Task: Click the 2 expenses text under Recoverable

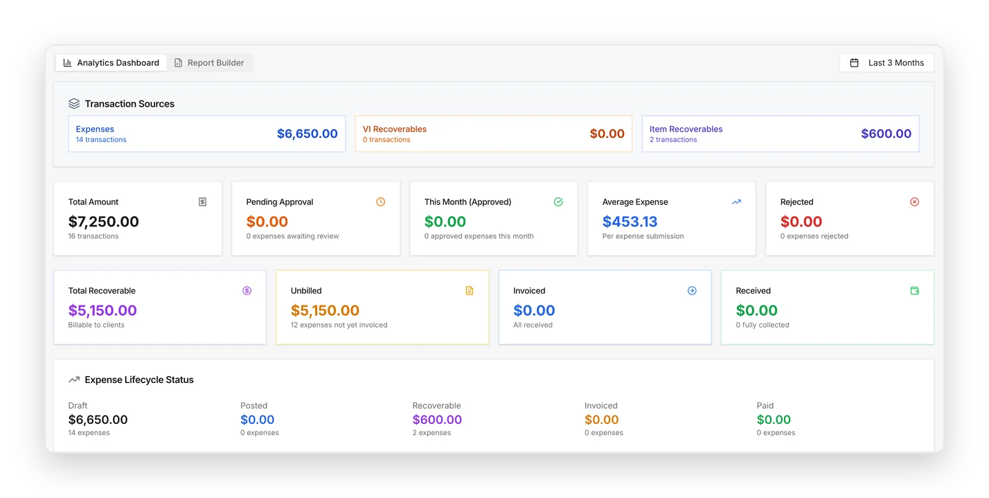Action: (431, 433)
